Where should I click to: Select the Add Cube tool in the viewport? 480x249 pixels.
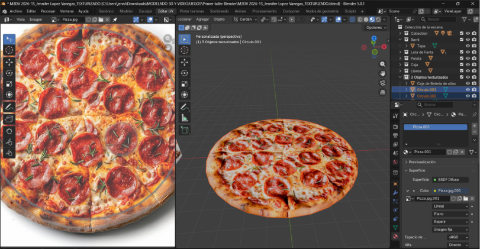tap(184, 130)
